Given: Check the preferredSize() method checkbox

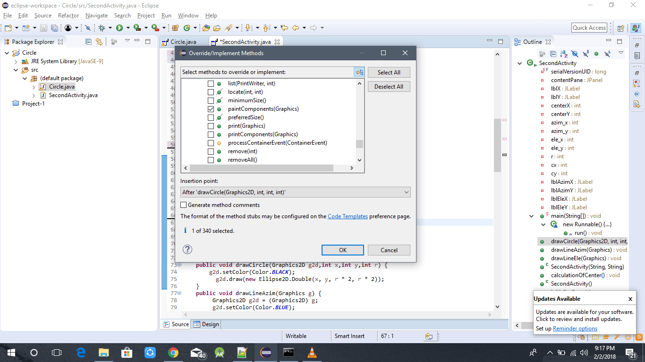Looking at the screenshot, I should click(x=211, y=117).
